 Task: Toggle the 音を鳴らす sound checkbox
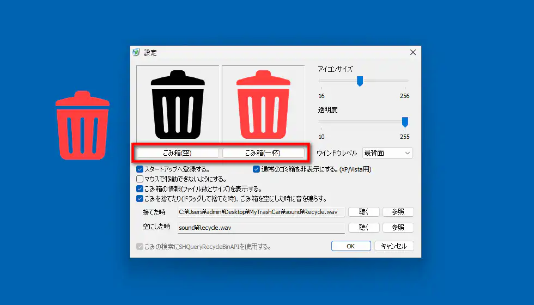[139, 198]
